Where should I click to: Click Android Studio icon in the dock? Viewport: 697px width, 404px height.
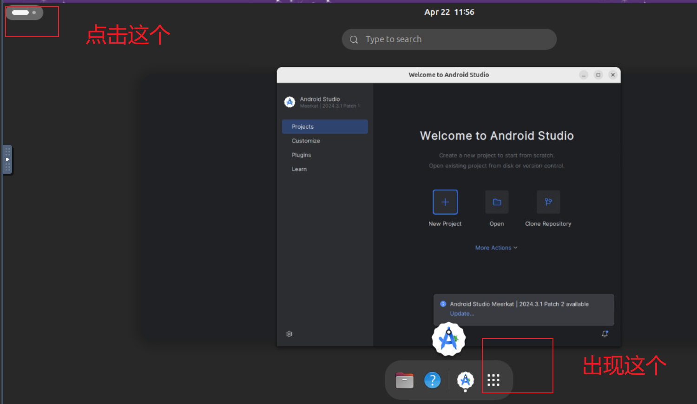coord(465,380)
